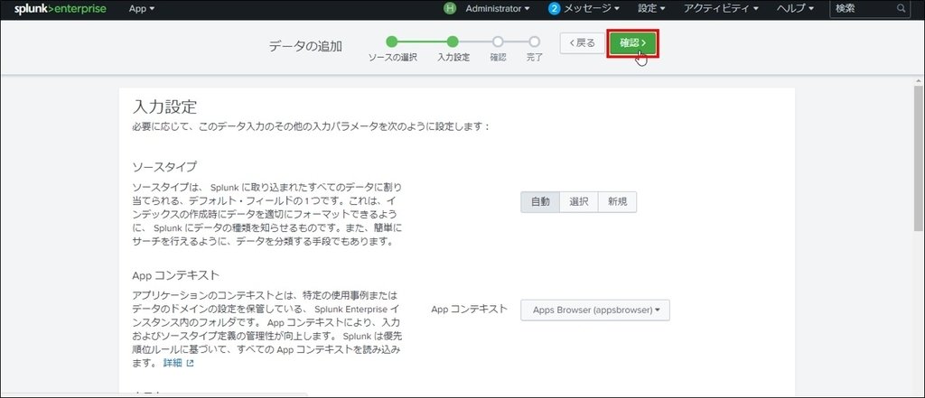
Task: Select 新規 source type option
Action: tap(618, 202)
